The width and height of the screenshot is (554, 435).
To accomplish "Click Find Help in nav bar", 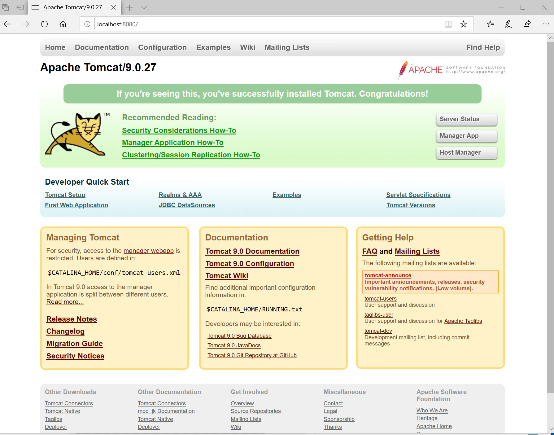I will (x=483, y=47).
